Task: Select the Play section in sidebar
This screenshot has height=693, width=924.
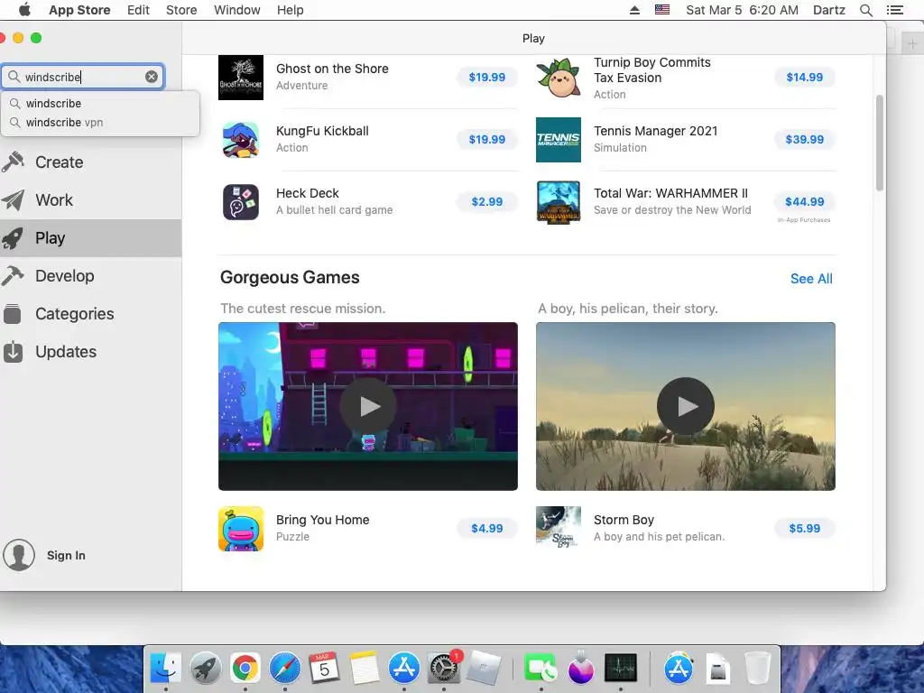Action: [91, 238]
